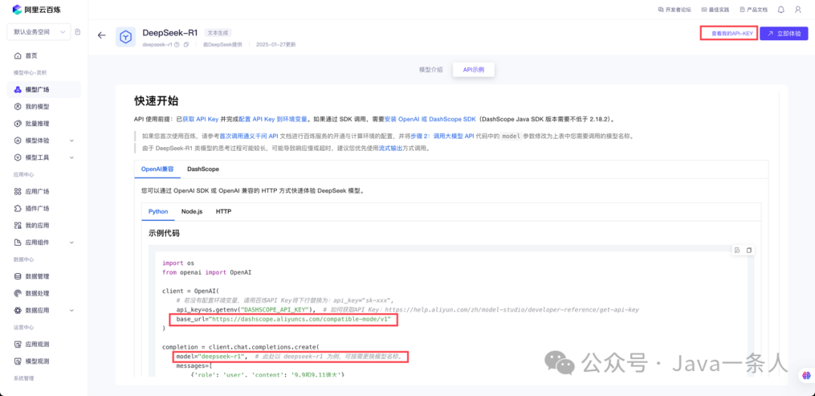Click the model="deepseek-r1" code line
The image size is (815, 396).
coord(291,357)
